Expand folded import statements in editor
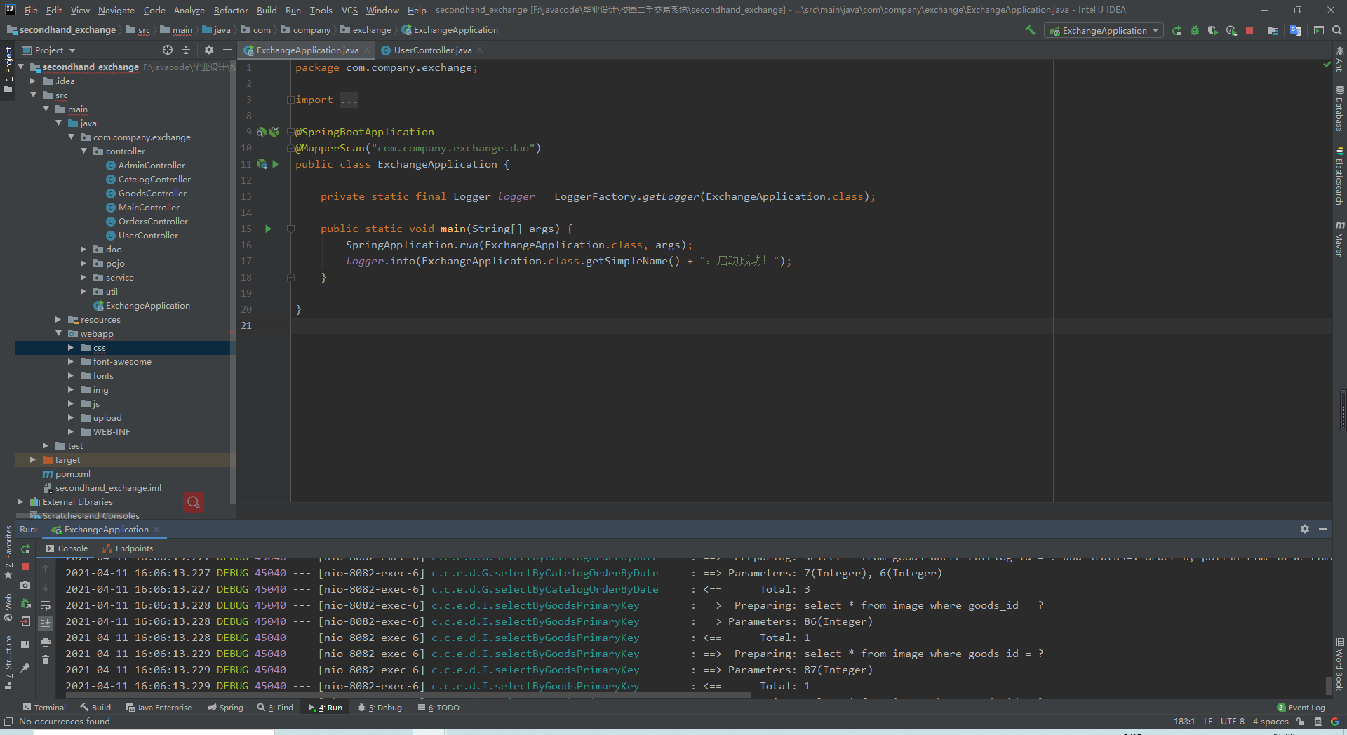 coord(290,100)
